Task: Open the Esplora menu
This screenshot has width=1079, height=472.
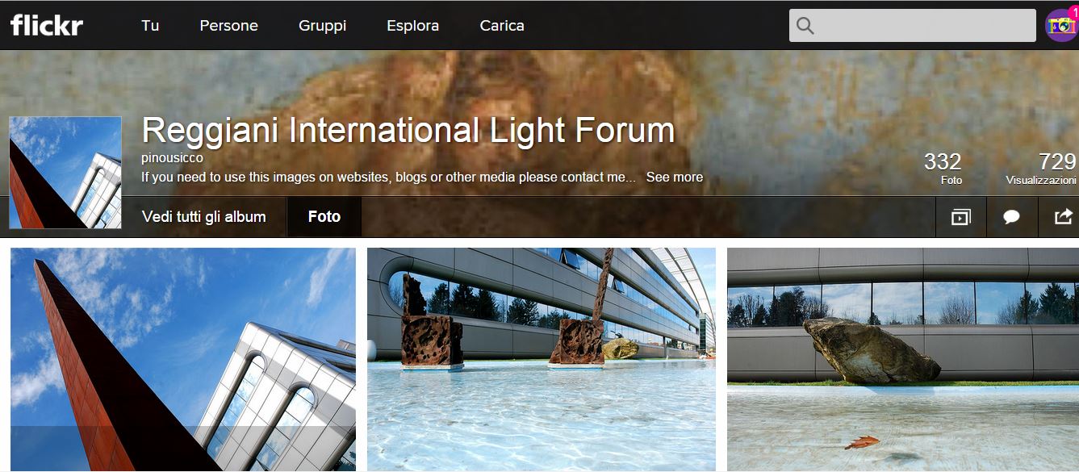Action: click(x=412, y=25)
